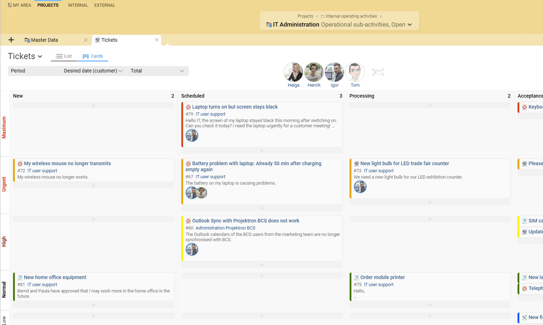Open ticket New home office equipment

point(55,278)
